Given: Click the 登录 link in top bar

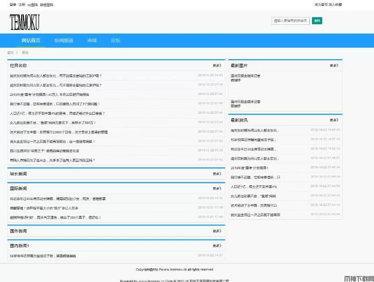Looking at the screenshot, I should click(x=13, y=5).
